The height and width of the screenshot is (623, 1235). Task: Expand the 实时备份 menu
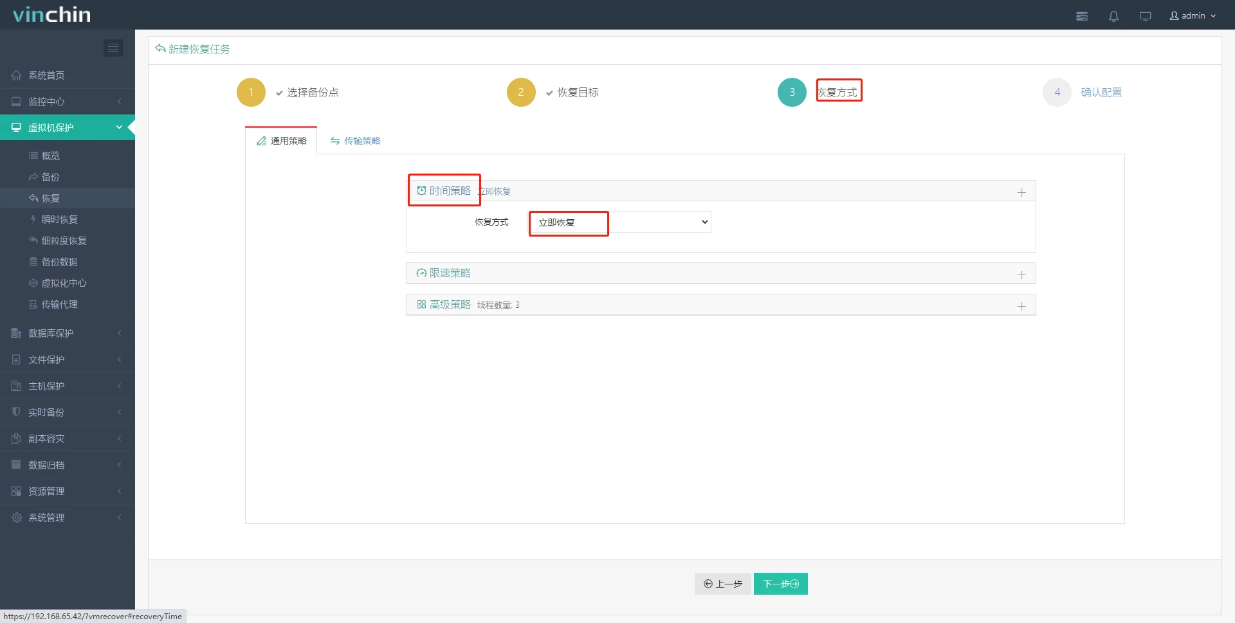pos(68,412)
